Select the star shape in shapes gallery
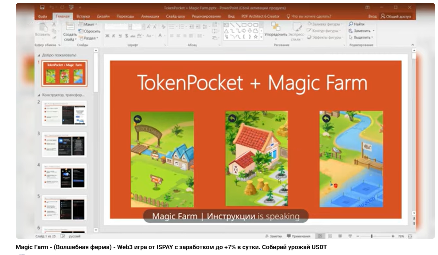 coord(255,37)
